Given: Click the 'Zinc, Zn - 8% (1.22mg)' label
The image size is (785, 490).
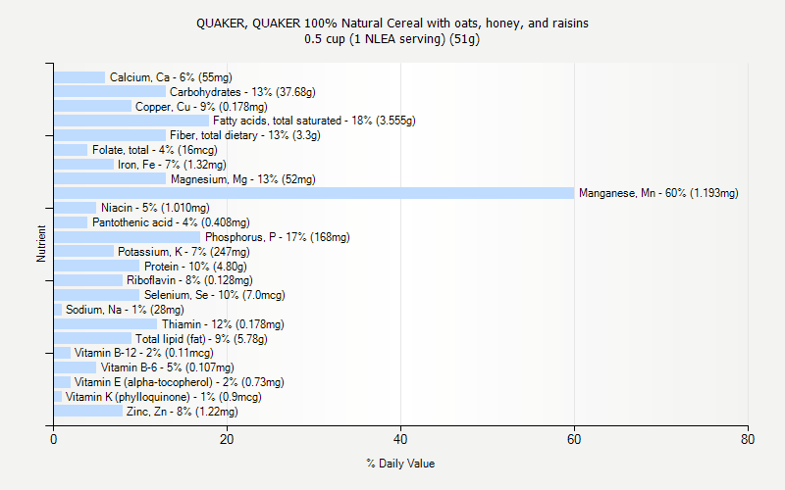Looking at the screenshot, I should (x=183, y=412).
